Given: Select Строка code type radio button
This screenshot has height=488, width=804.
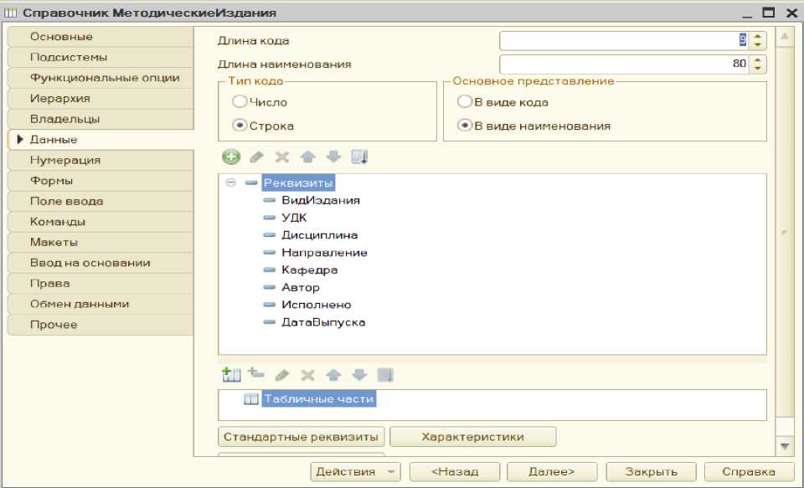Looking at the screenshot, I should coord(240,125).
